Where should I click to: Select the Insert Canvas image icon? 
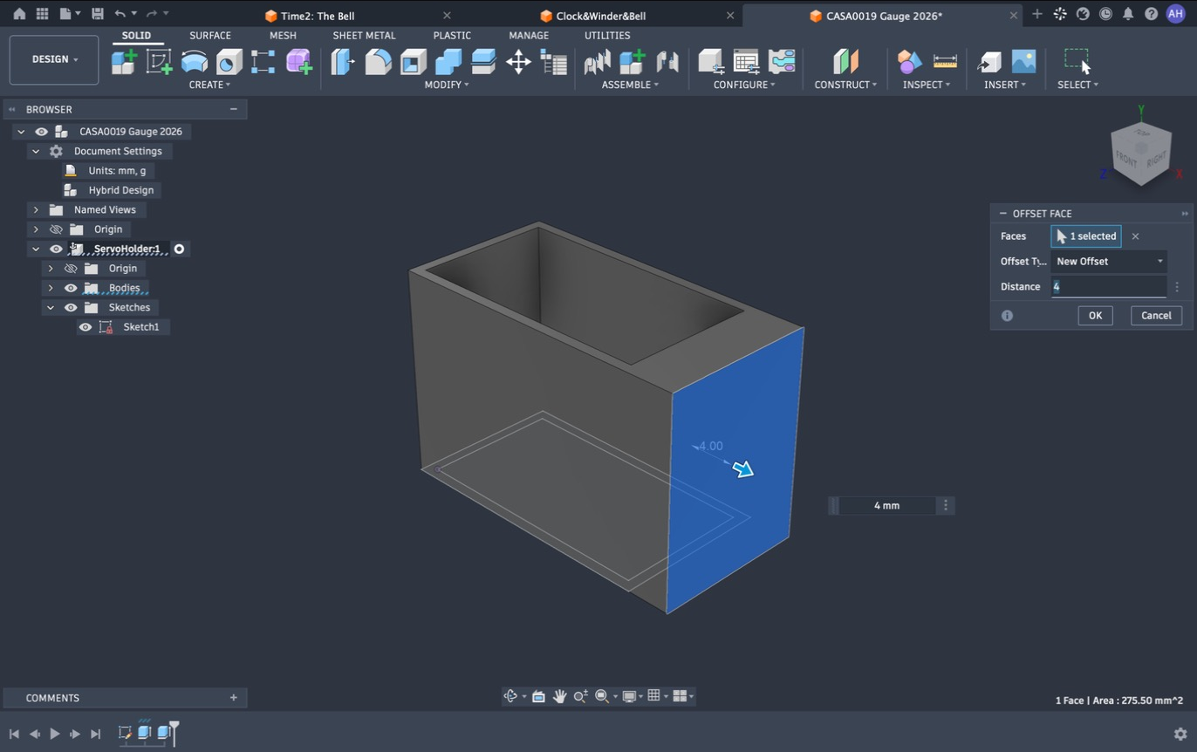pos(1023,62)
